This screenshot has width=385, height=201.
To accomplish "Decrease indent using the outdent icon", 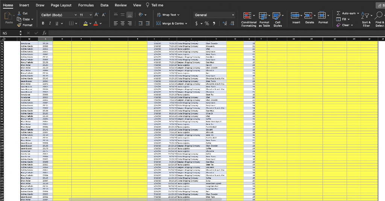I will 141,23.
